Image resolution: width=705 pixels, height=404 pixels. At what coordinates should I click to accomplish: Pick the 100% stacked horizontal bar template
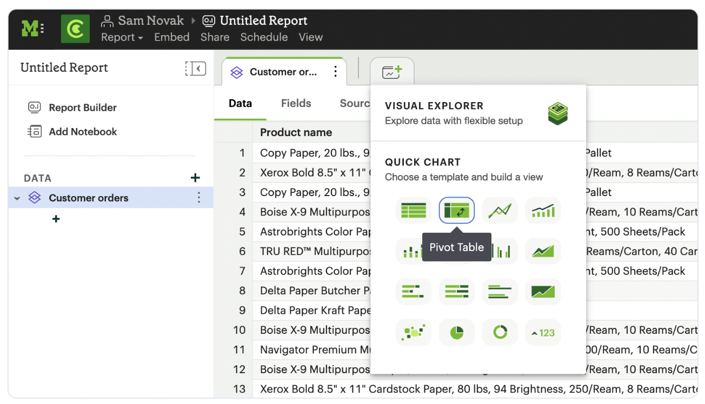[x=457, y=292]
